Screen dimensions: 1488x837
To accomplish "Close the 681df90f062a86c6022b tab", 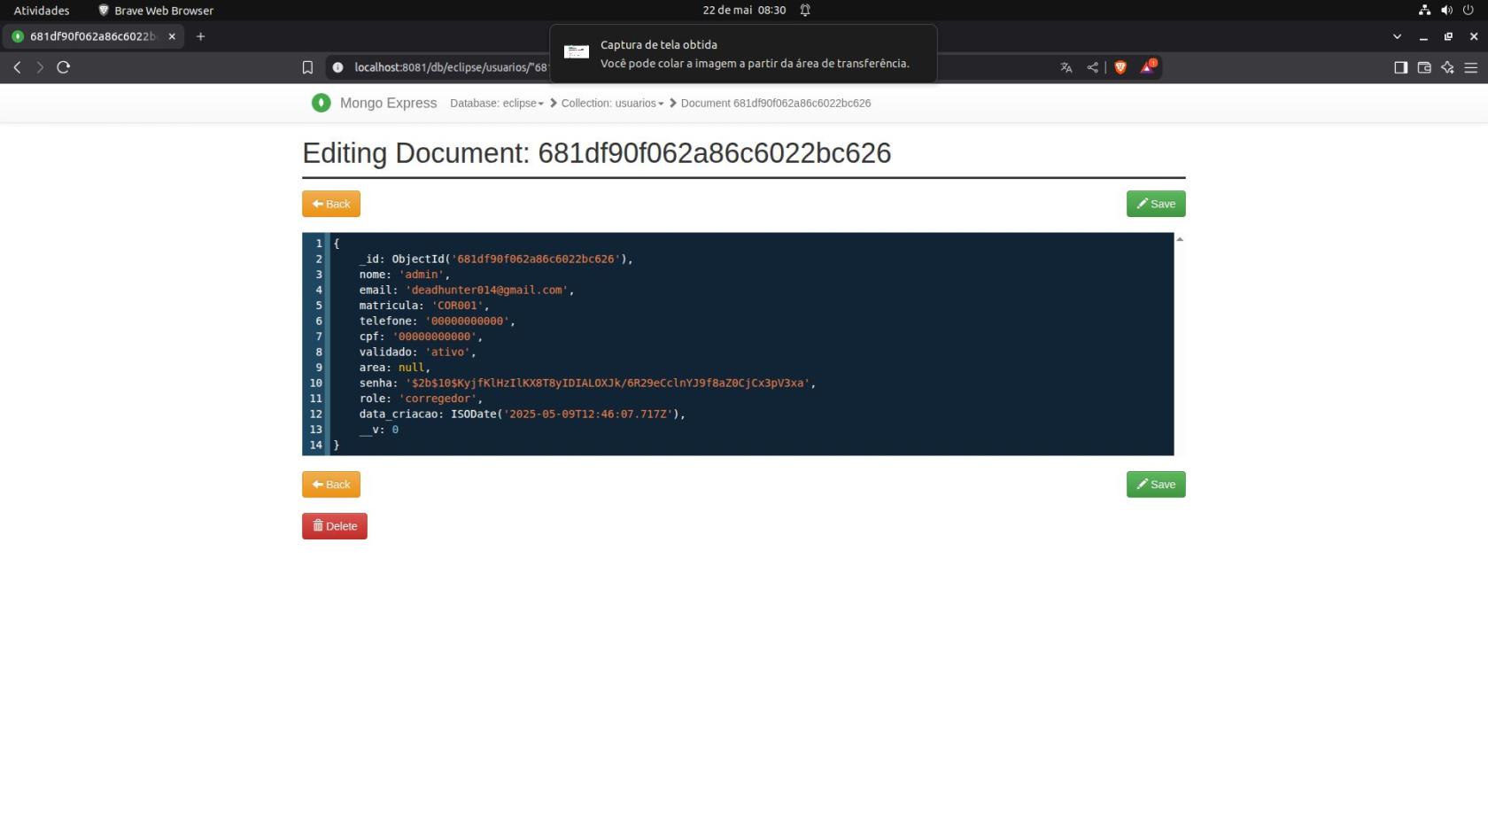I will click(172, 36).
